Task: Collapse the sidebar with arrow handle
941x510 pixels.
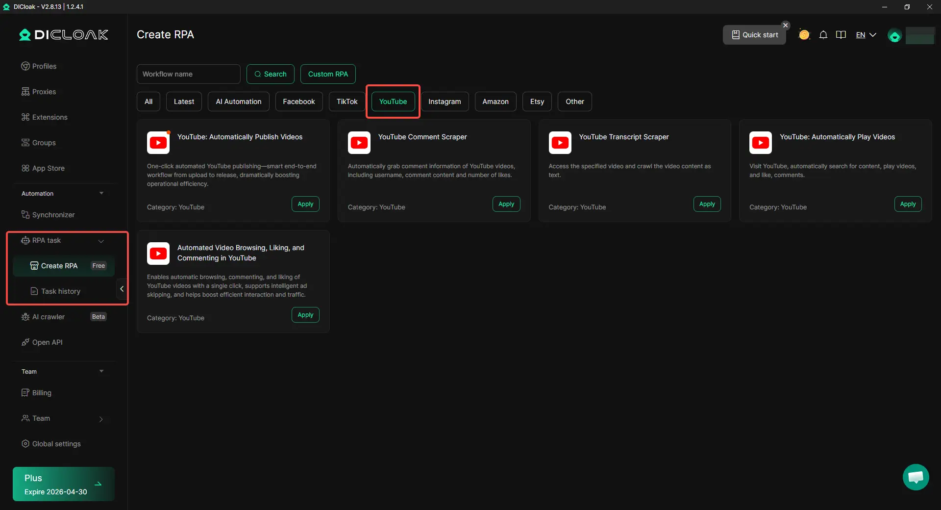Action: [122, 289]
